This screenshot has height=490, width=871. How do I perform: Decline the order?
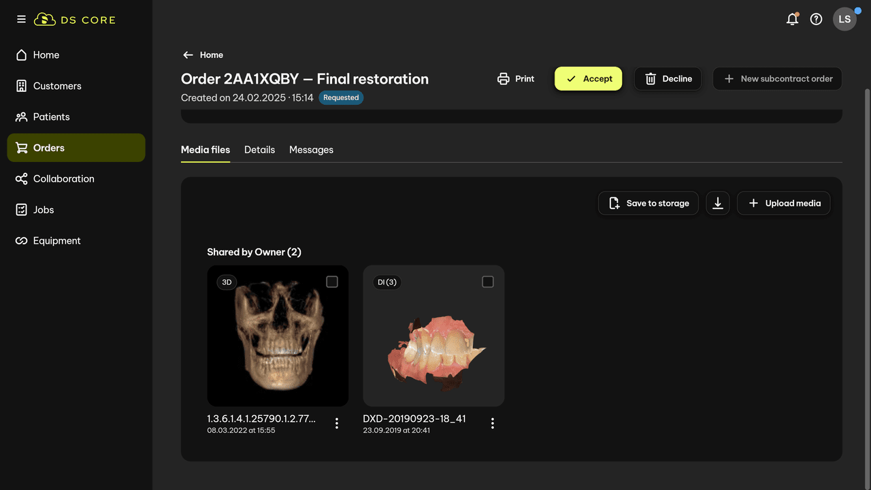click(668, 79)
